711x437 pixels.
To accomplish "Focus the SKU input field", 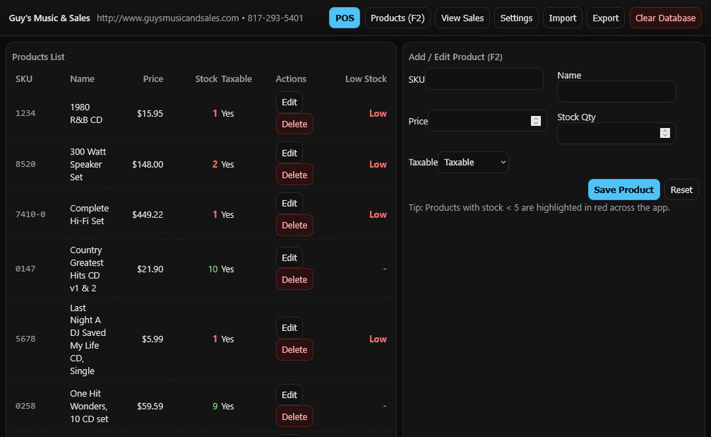I will 484,79.
